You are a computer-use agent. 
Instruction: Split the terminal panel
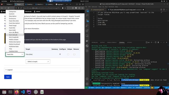(x=156, y=42)
